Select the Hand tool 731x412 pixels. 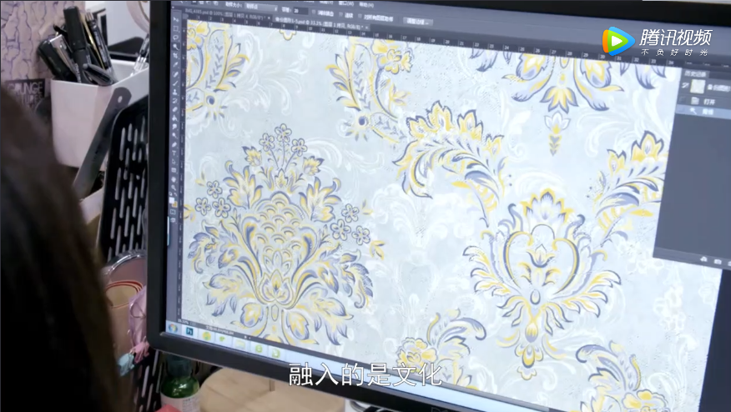pyautogui.click(x=174, y=179)
